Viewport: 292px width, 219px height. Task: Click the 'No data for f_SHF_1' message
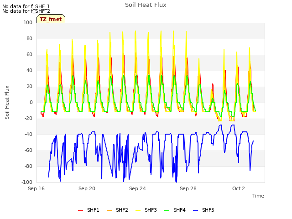[x=26, y=6]
